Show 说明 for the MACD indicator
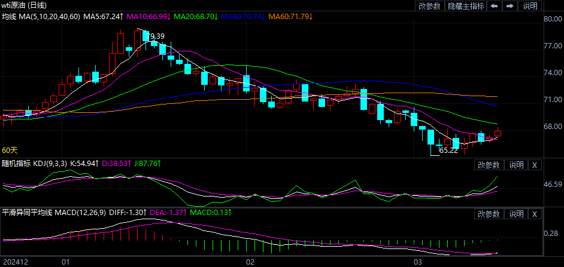Screen dimensions: 564x267 (516, 214)
